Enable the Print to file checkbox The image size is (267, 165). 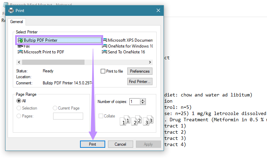[x=103, y=71]
